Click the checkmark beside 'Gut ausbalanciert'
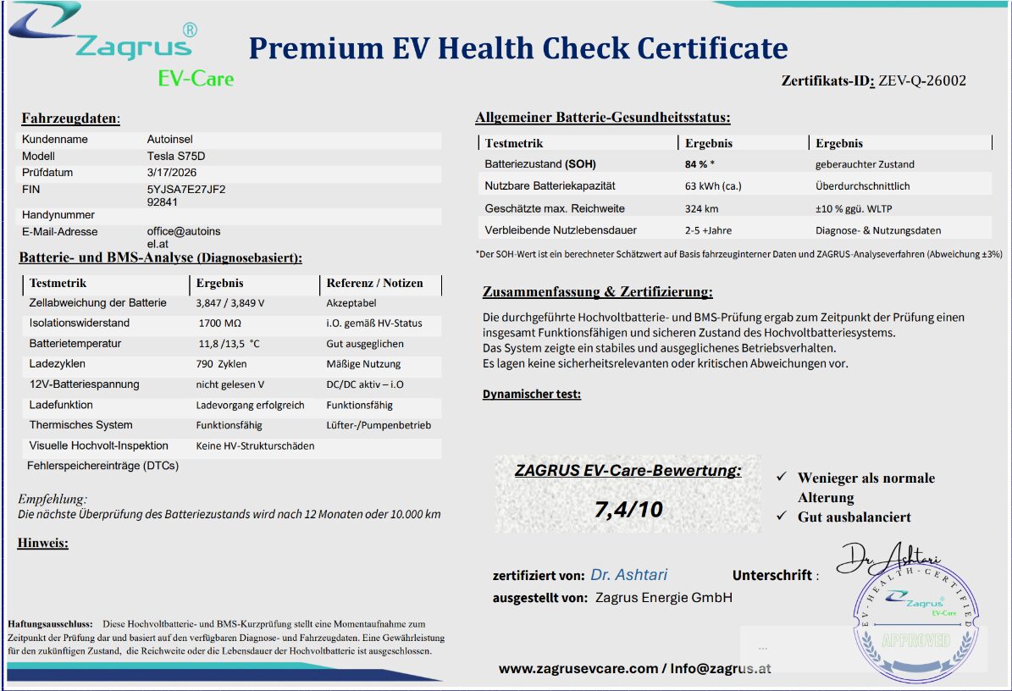1012x691 pixels. point(782,517)
